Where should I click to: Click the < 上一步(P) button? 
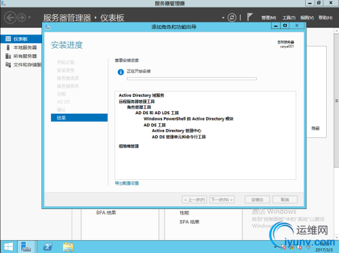[x=195, y=200]
